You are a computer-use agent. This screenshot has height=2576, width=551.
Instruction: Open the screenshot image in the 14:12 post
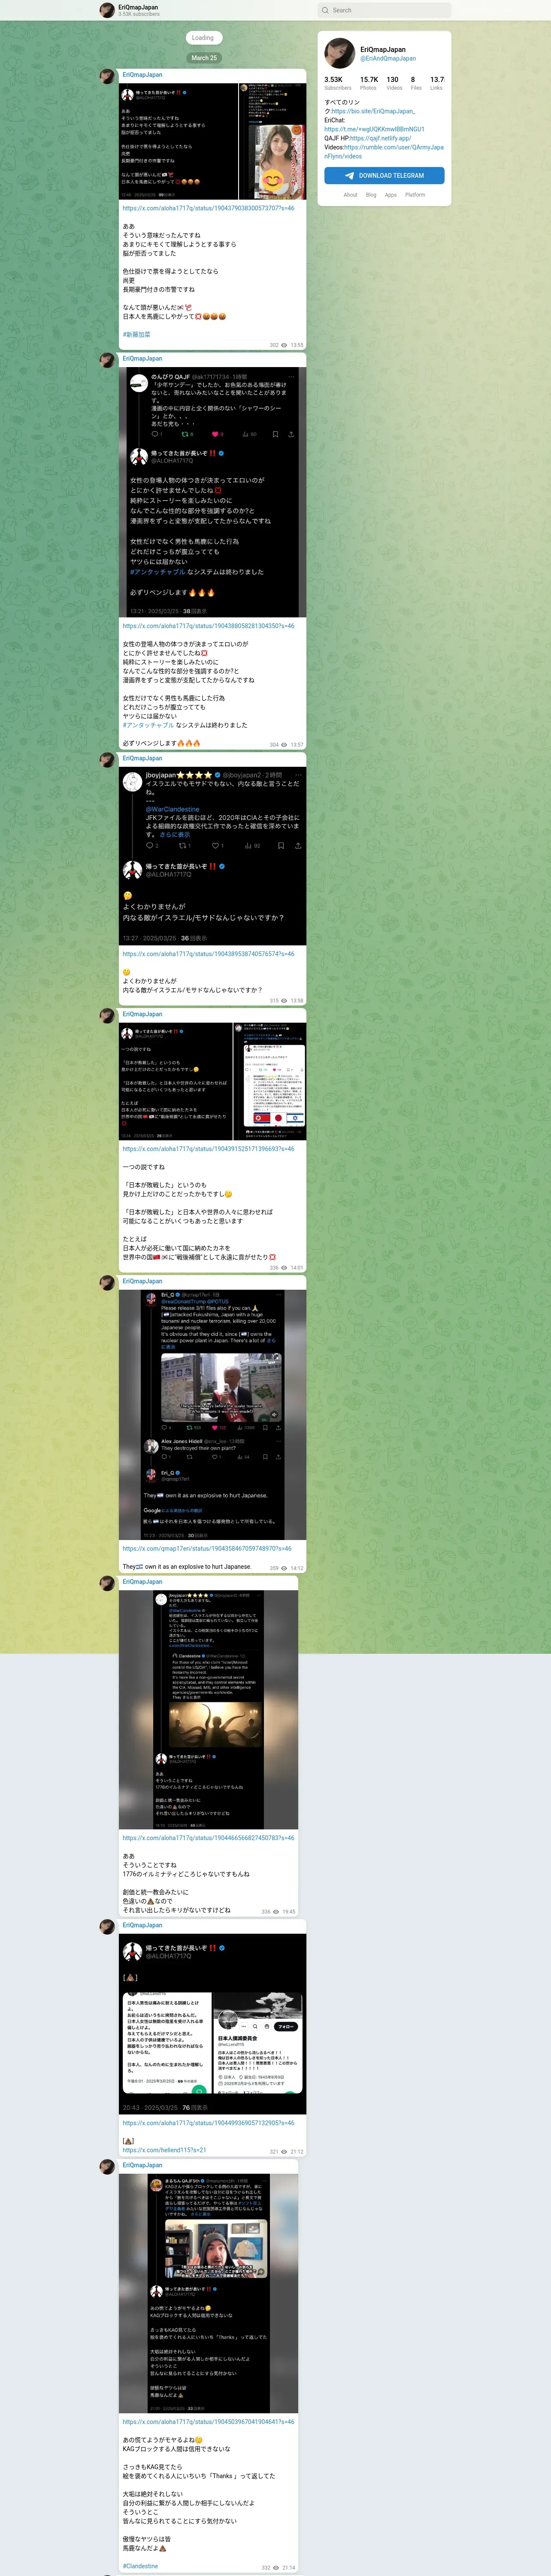pos(212,1415)
